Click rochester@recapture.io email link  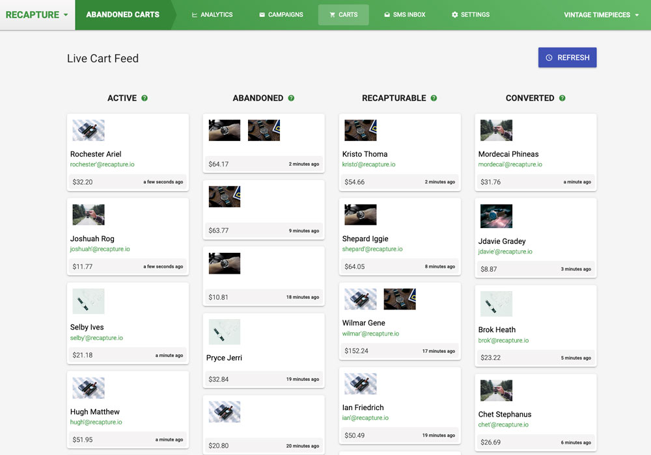pos(102,164)
